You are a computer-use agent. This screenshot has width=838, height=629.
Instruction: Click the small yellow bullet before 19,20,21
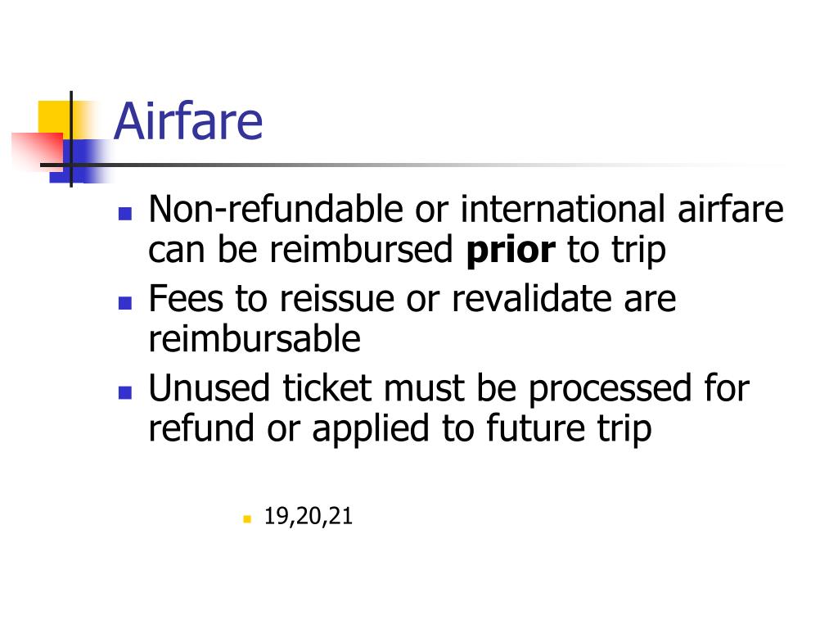247,518
